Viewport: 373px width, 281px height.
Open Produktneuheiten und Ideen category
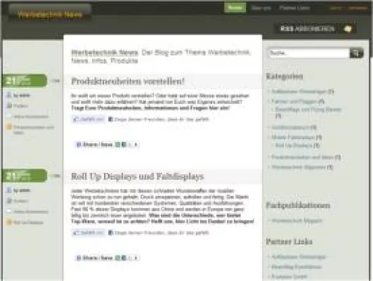click(x=303, y=157)
